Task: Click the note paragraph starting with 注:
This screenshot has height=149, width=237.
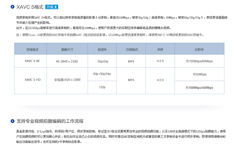Action: 110,35
